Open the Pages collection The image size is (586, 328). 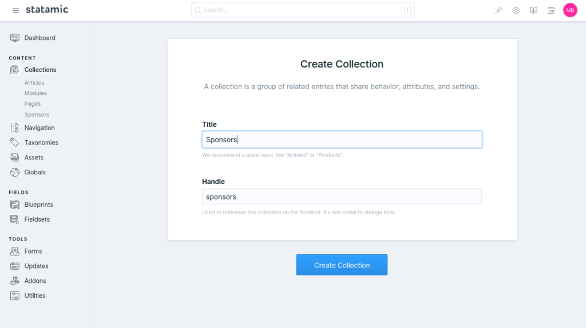tap(33, 103)
